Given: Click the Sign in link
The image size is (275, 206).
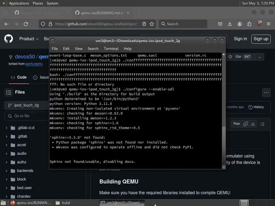Looking at the screenshot, I should click(x=240, y=39).
